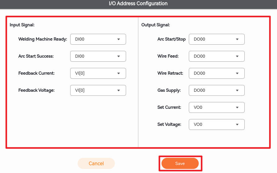Screen dimensions: 277x173
Task: Open the Wire Retract address dropdown
Action: tap(216, 73)
